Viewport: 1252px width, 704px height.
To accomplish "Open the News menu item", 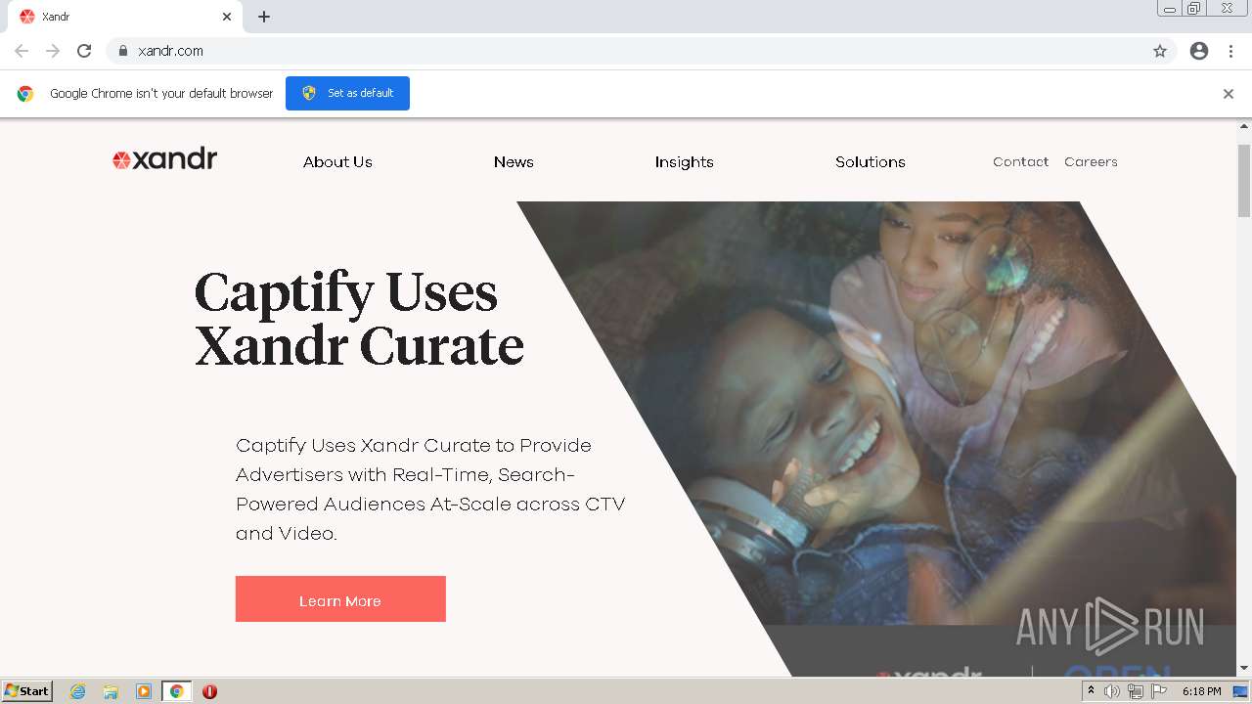I will pos(514,162).
